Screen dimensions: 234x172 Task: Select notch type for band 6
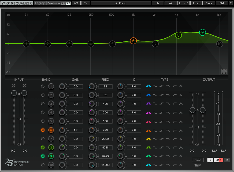(x=181, y=131)
